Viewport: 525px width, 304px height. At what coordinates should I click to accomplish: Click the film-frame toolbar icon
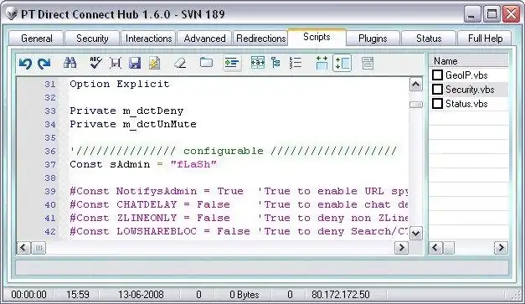tap(116, 63)
